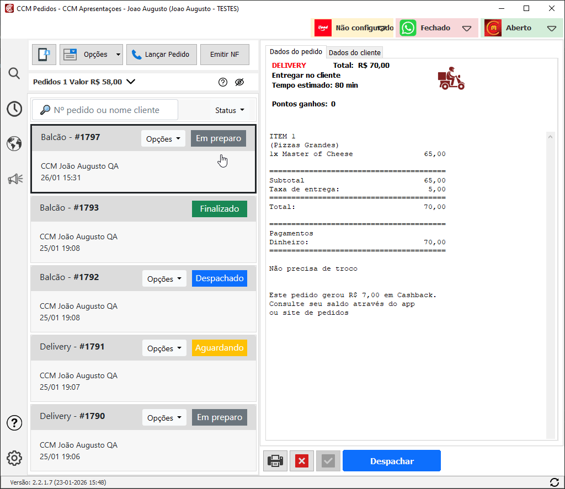
Task: Open the Status filter dropdown
Action: coord(230,110)
